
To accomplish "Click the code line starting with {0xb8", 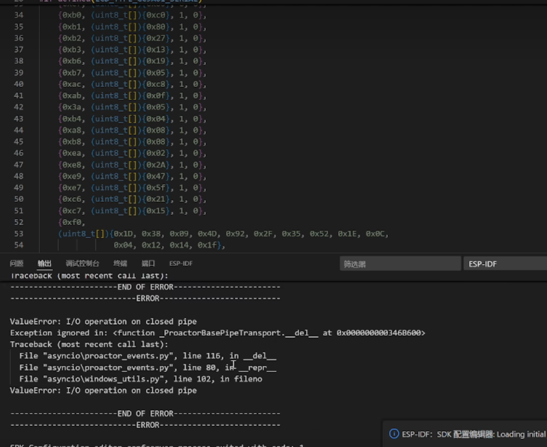I will click(x=132, y=142).
